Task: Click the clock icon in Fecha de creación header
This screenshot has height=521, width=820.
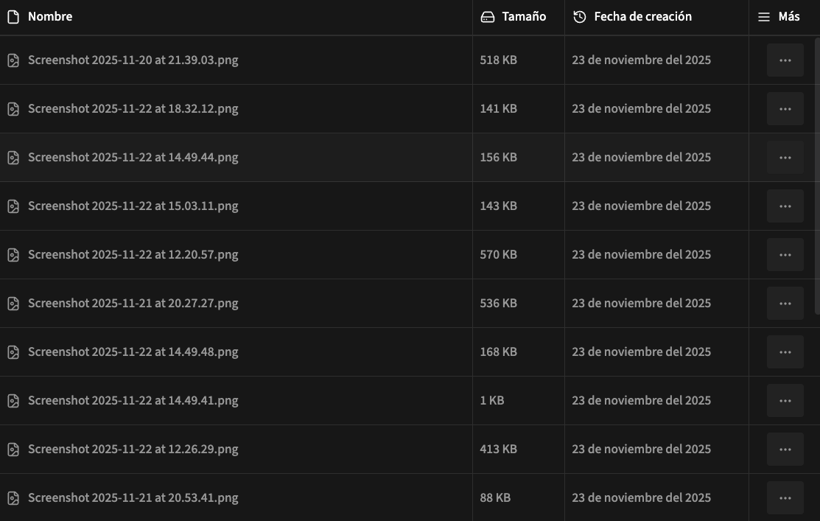Action: pyautogui.click(x=580, y=17)
